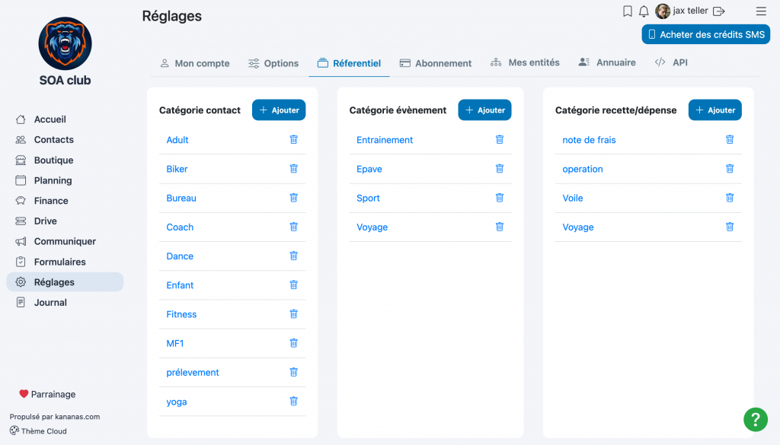Open the Entrainement category name
The width and height of the screenshot is (780, 445).
point(385,140)
